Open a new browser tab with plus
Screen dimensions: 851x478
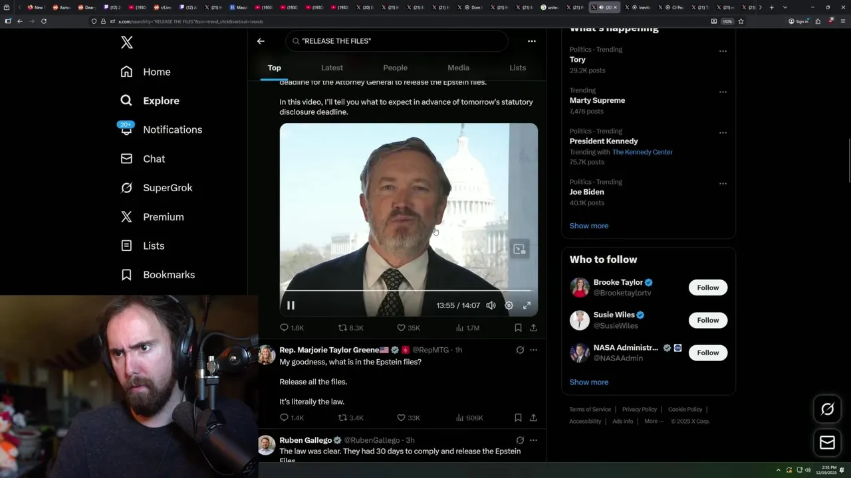771,7
